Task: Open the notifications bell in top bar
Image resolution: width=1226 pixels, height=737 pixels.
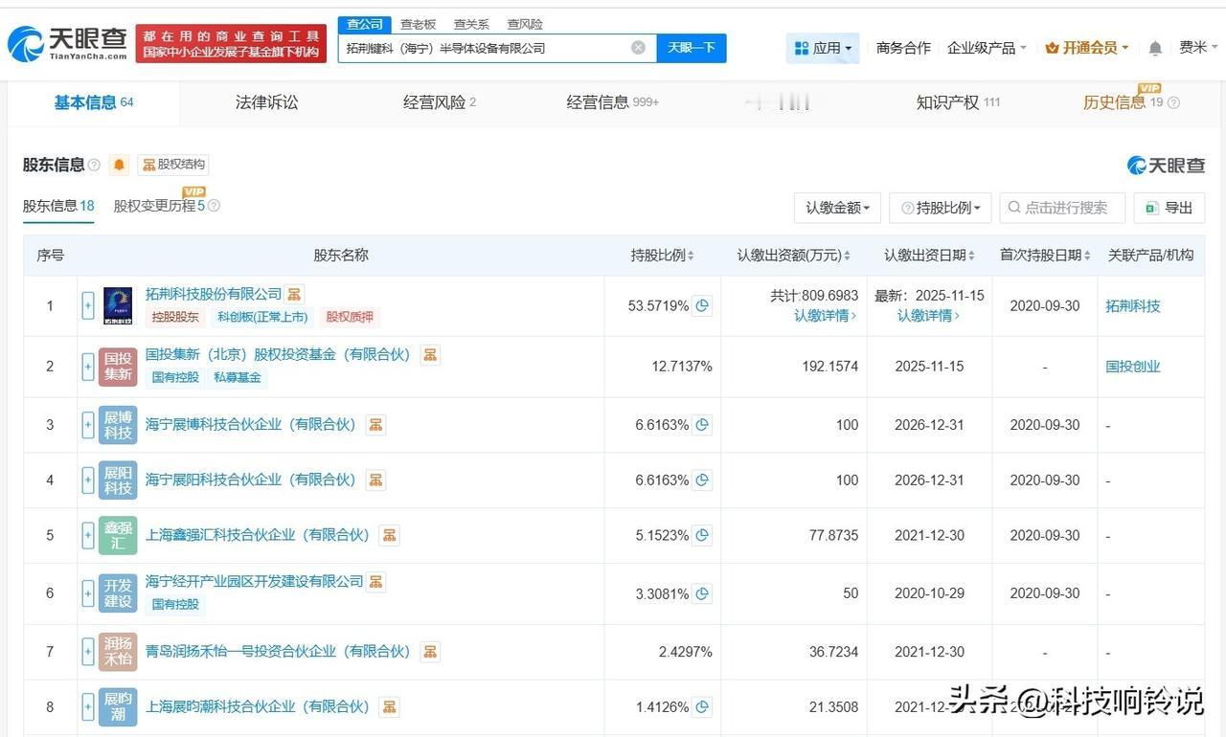Action: pos(1155,48)
